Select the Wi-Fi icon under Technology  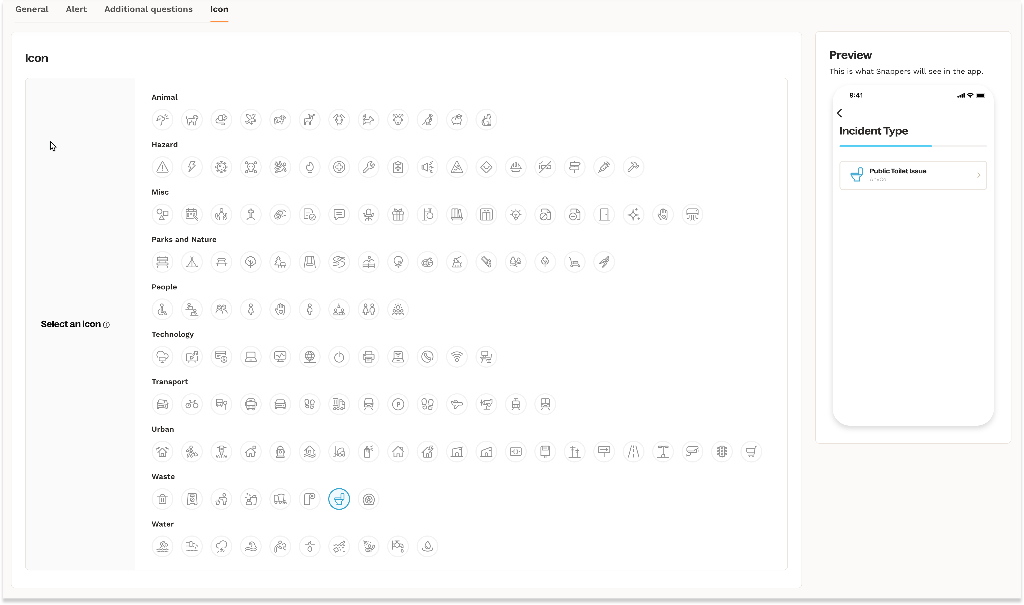[457, 357]
